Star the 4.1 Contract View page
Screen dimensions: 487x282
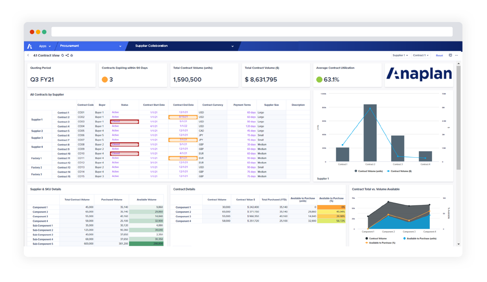(72, 55)
